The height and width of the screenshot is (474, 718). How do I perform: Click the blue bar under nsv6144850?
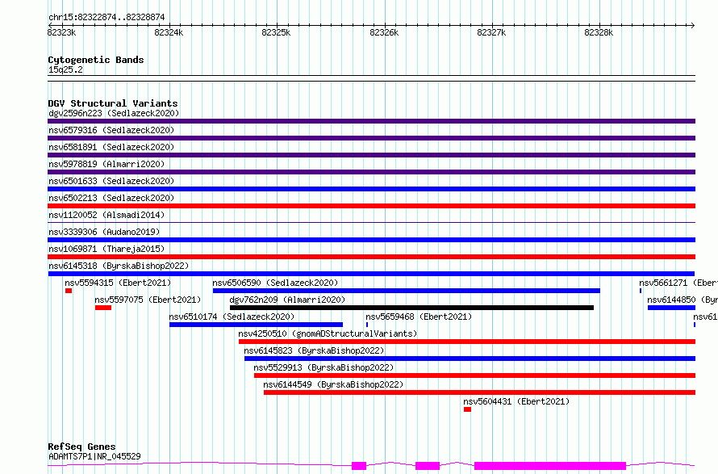coord(671,308)
